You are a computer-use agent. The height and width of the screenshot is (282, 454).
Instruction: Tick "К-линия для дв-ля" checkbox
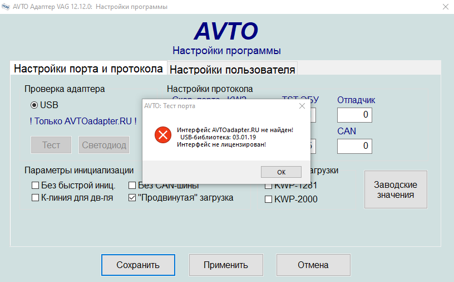(35, 198)
